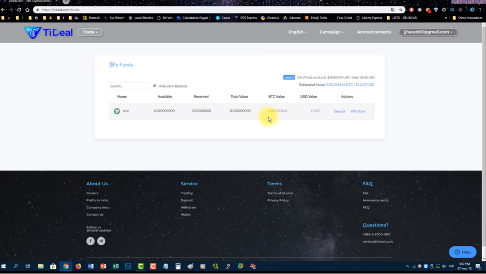This screenshot has width=486, height=274.
Task: Open the Trade dropdown menu
Action: pos(90,32)
